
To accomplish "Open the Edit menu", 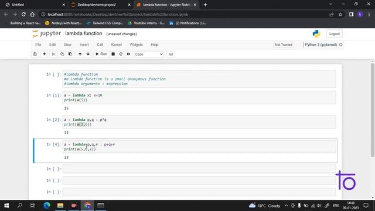I will pyautogui.click(x=52, y=45).
